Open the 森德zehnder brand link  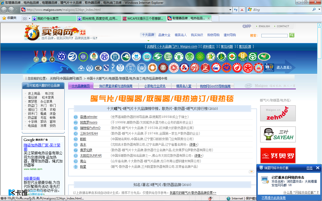tap(89, 117)
